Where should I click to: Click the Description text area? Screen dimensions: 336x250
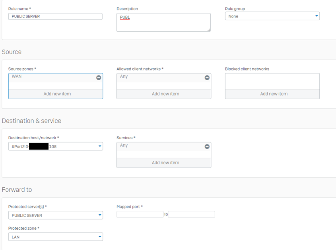pyautogui.click(x=163, y=23)
